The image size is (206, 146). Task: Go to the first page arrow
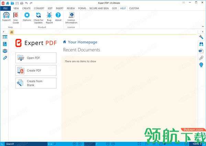(75, 144)
